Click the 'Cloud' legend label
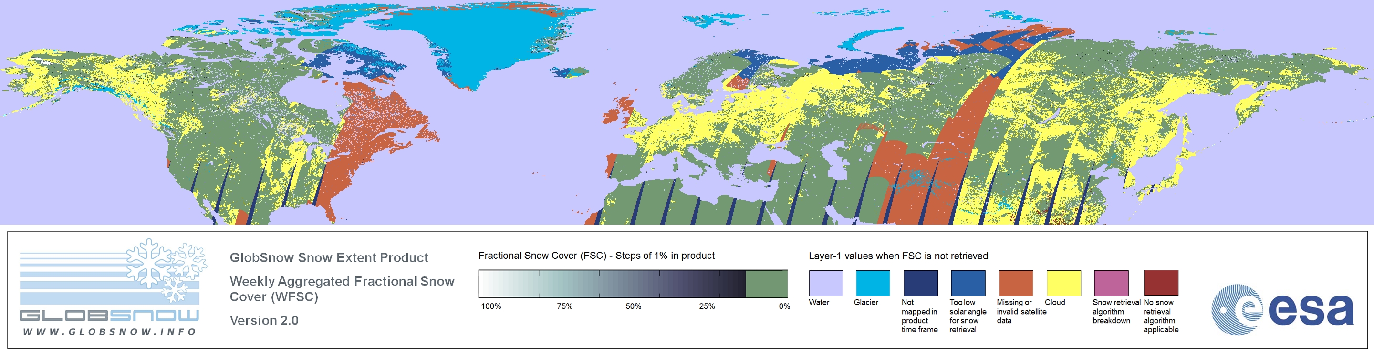 click(x=1054, y=302)
